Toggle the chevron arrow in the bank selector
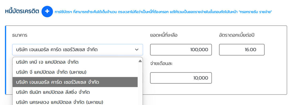This screenshot has width=293, height=105. click(137, 50)
